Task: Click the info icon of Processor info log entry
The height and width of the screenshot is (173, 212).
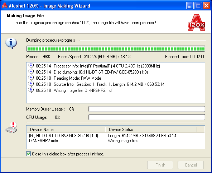Action: pyautogui.click(x=31, y=66)
